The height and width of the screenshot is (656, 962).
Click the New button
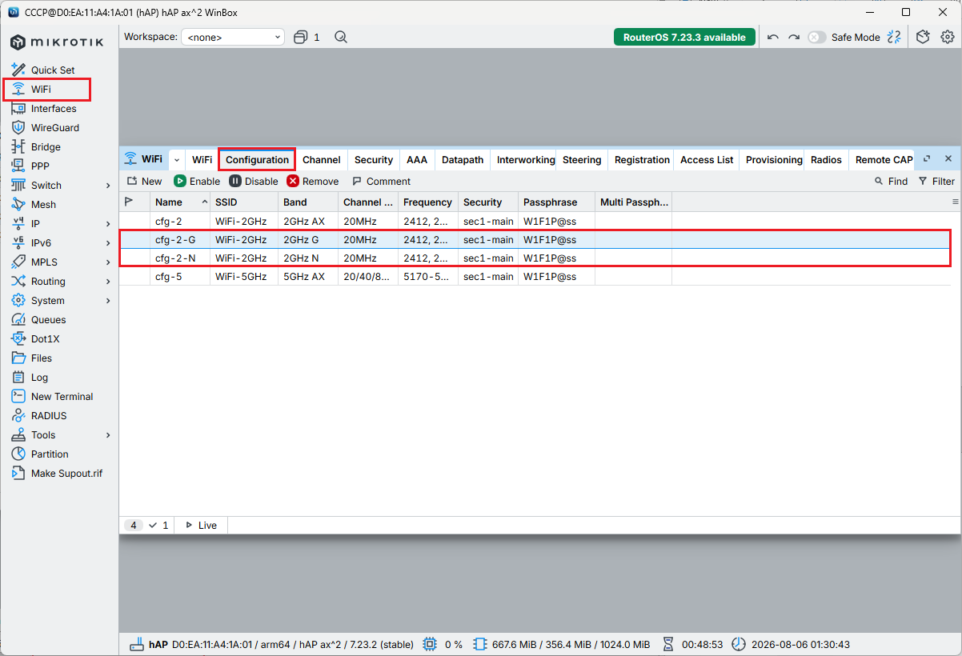tap(144, 182)
